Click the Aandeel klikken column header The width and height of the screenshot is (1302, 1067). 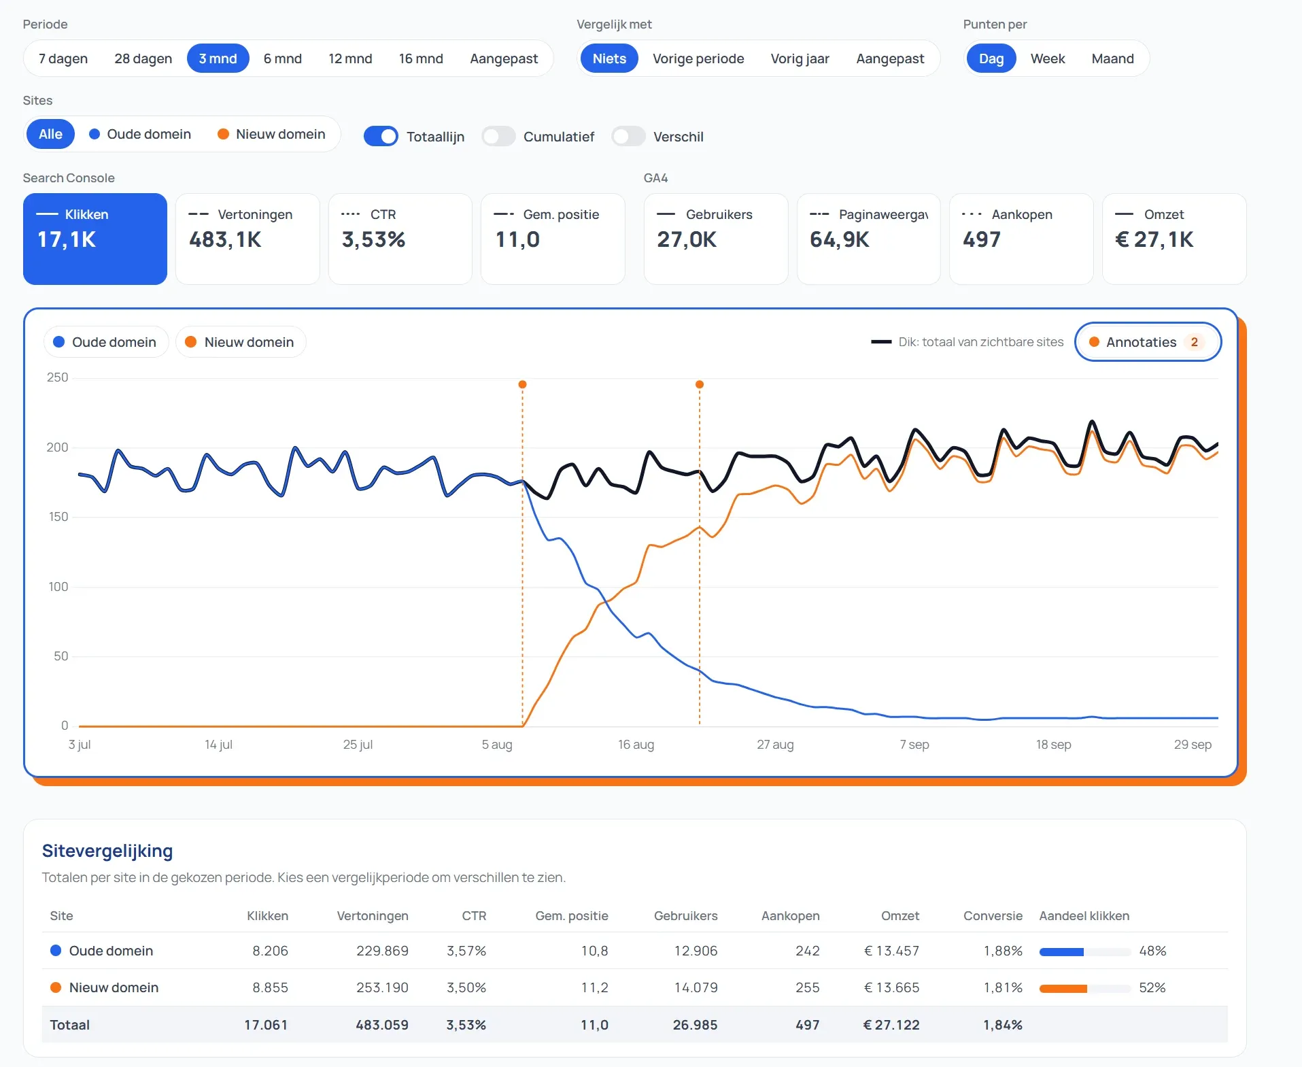(x=1084, y=916)
